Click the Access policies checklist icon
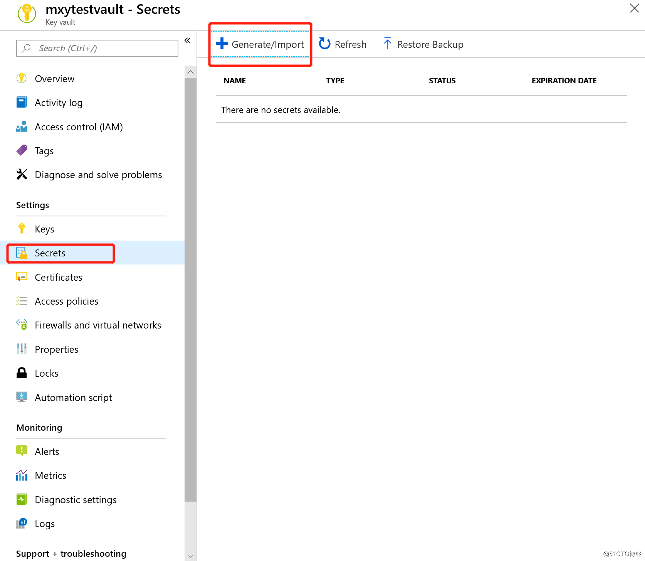 pyautogui.click(x=22, y=301)
